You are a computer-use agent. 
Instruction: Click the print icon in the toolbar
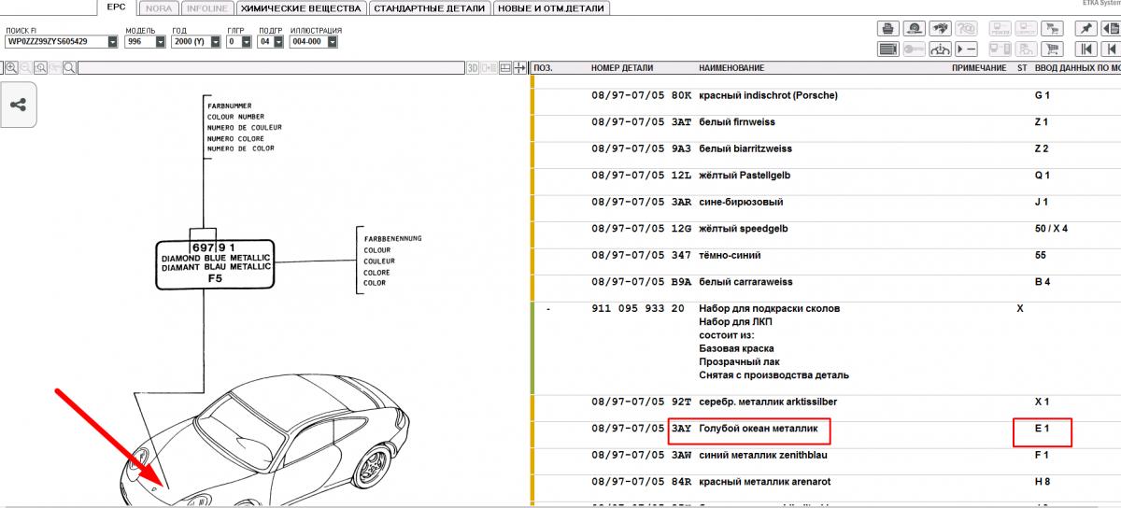(x=887, y=29)
